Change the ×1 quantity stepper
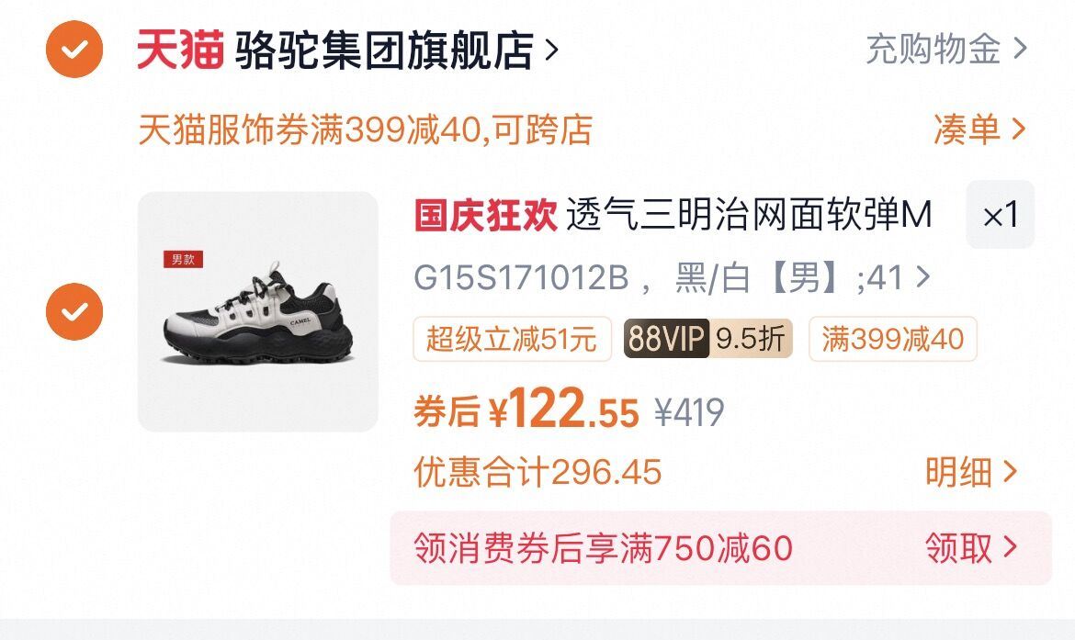 tap(1001, 215)
